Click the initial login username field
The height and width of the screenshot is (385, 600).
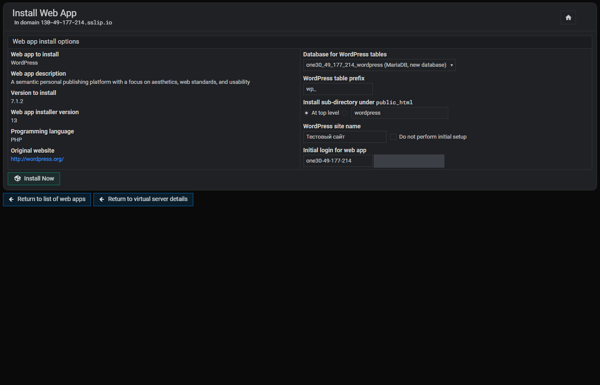pos(338,161)
